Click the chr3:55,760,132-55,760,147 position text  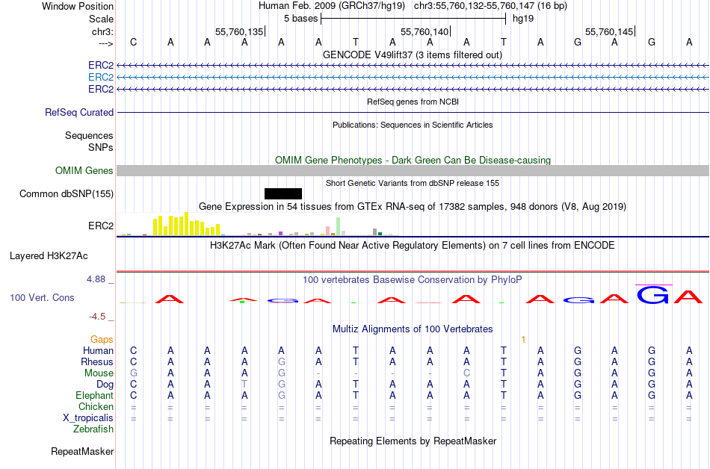click(x=490, y=6)
